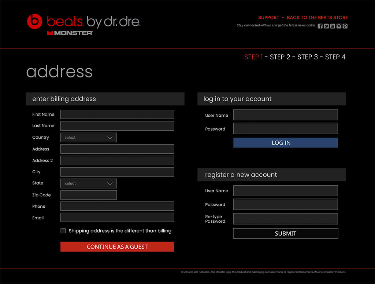
Task: Click the Facebook social icon
Action: click(320, 26)
